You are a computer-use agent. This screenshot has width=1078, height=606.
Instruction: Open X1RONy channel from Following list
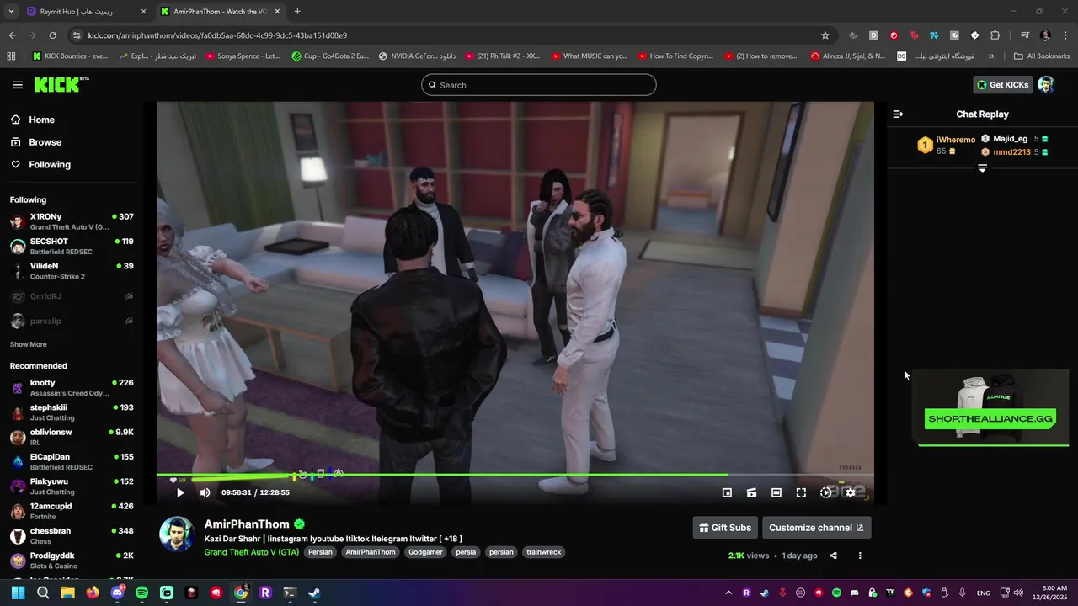tap(72, 221)
